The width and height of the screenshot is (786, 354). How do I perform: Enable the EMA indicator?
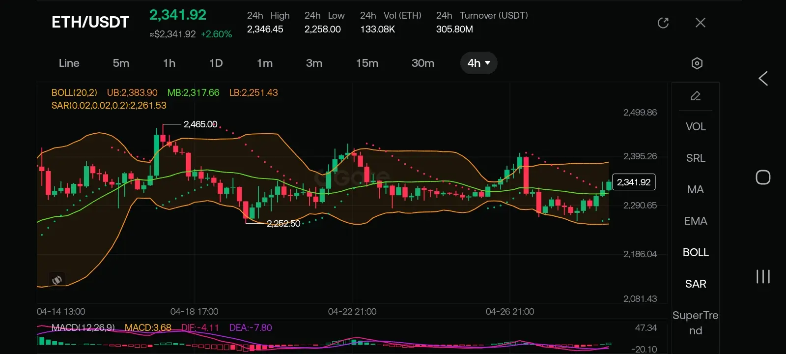(x=696, y=221)
